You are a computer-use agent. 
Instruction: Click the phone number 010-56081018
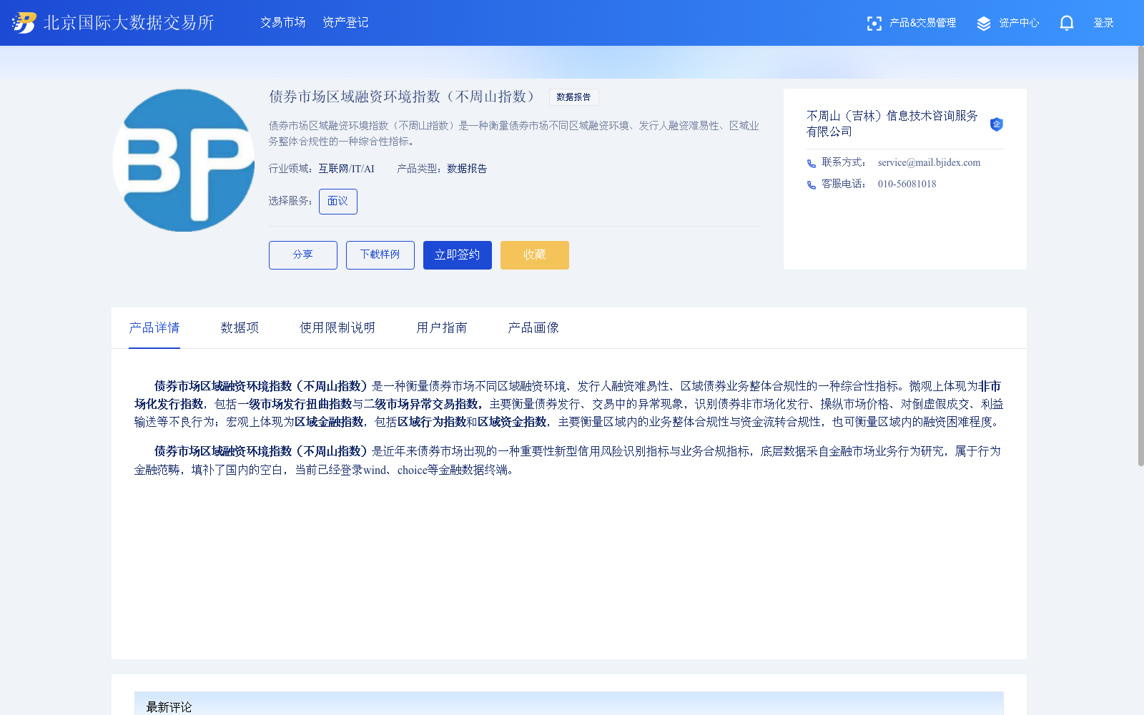[907, 184]
